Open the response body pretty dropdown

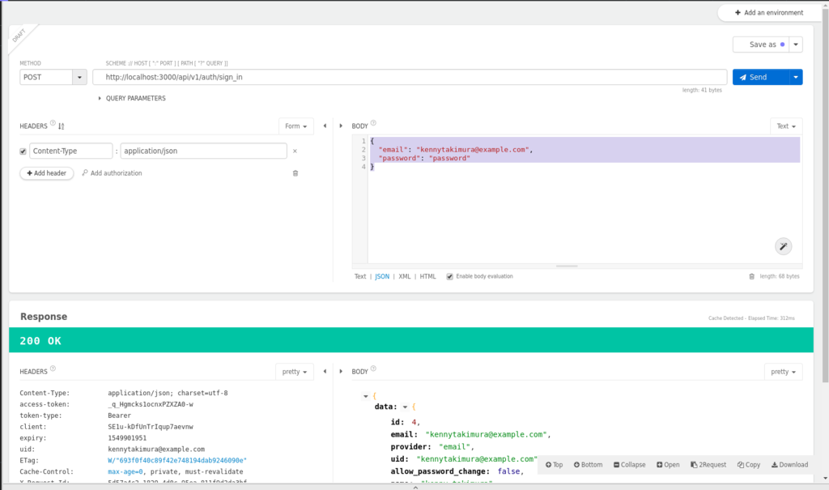point(784,372)
